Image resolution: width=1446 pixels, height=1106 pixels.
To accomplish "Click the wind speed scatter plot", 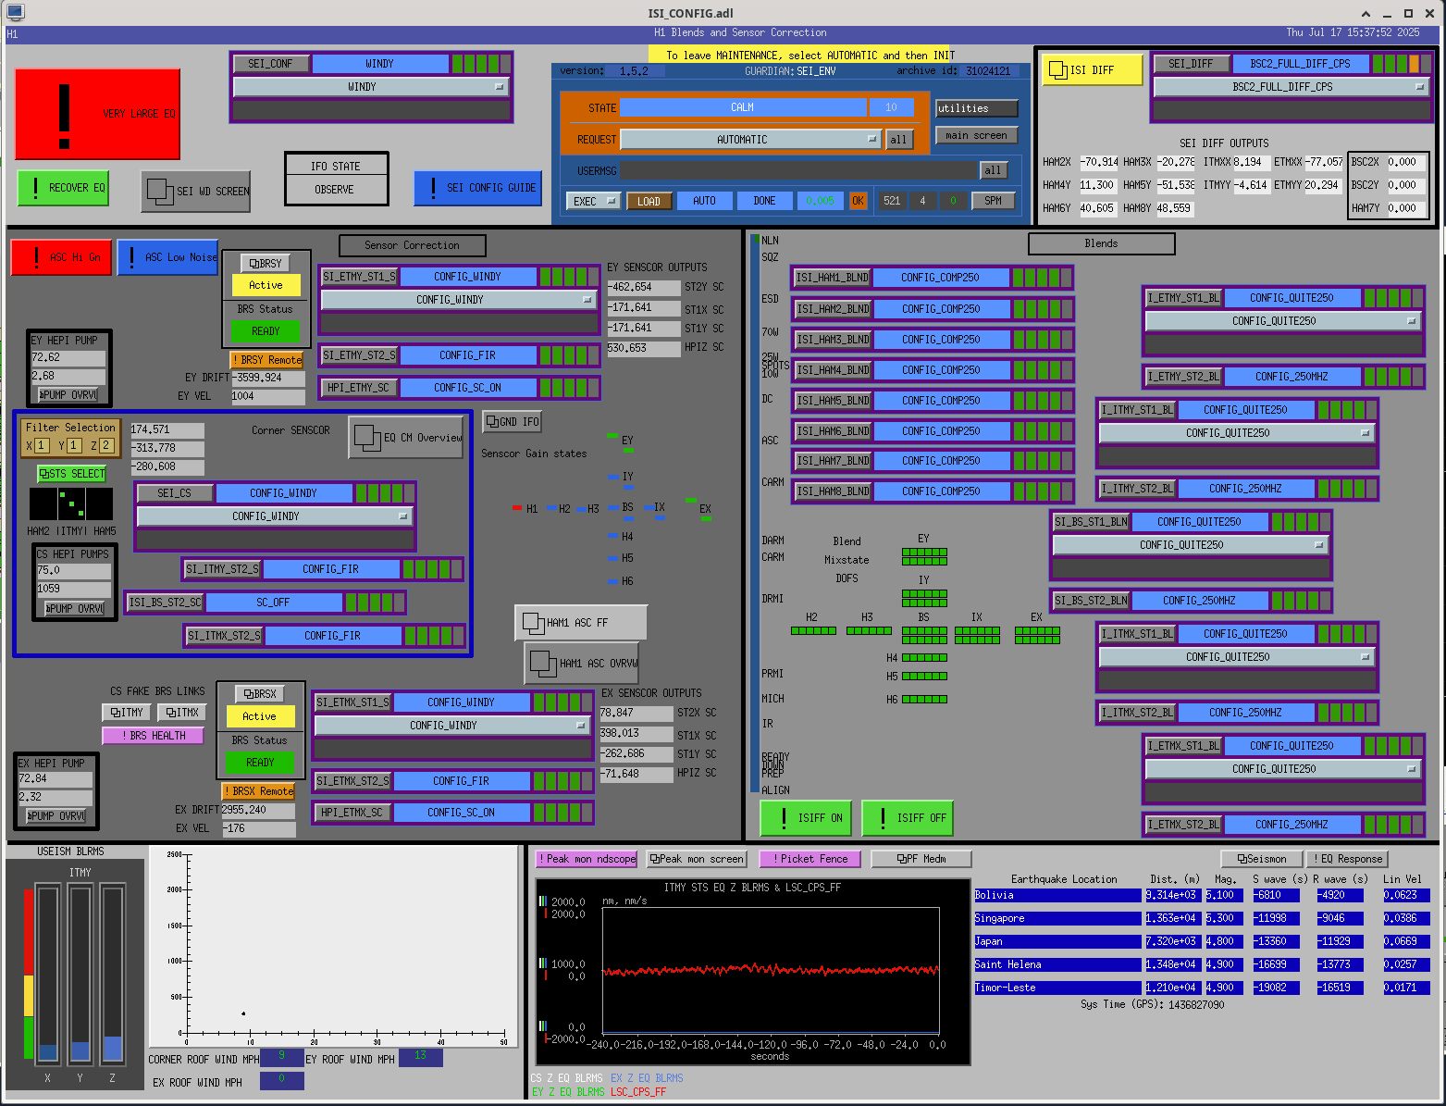I will pos(333,949).
